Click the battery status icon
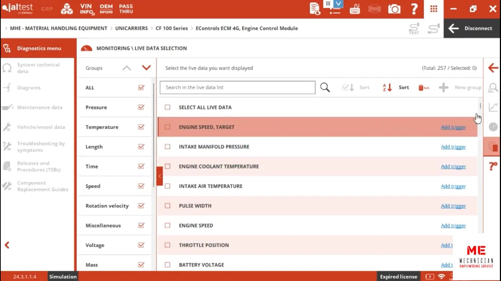Image resolution: width=501 pixels, height=281 pixels. [x=429, y=276]
